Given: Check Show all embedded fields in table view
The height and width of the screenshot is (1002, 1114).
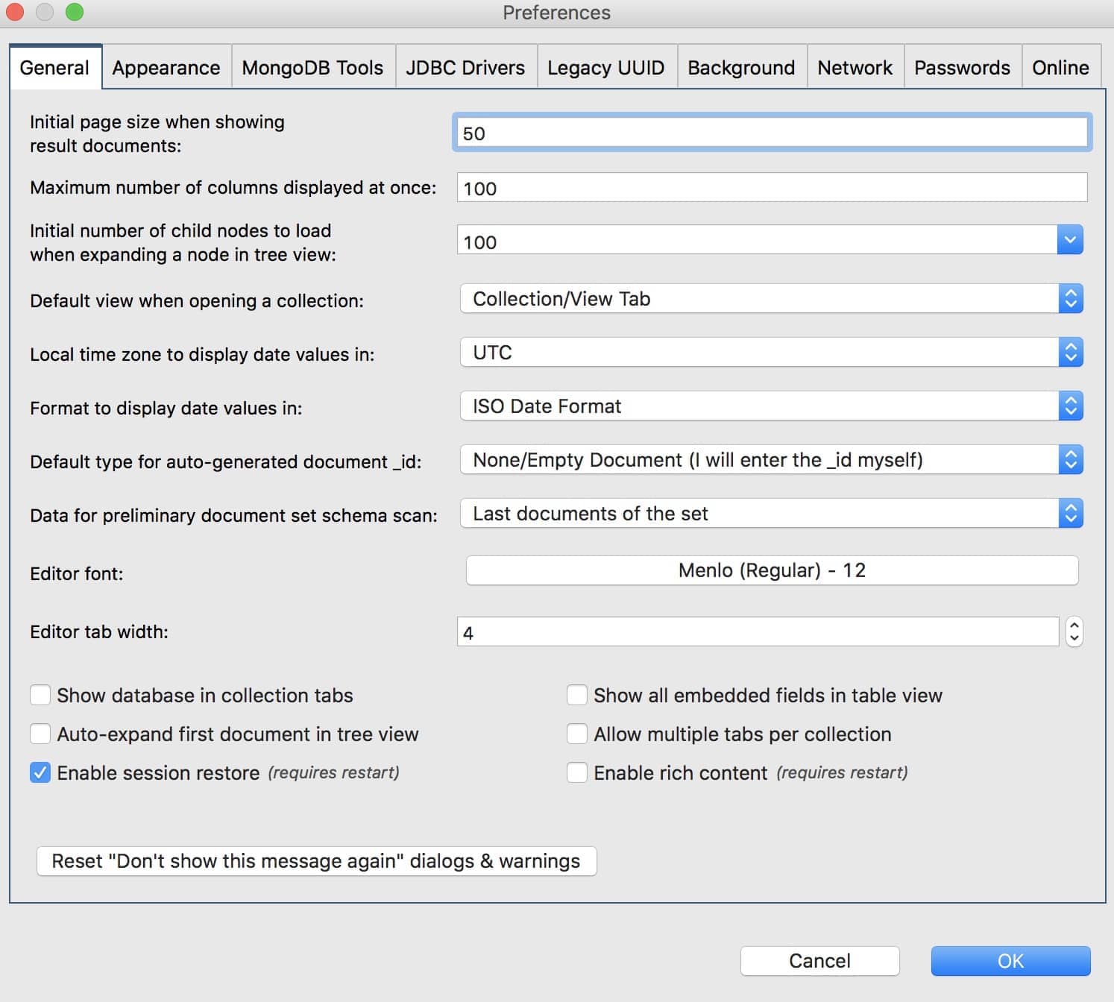Looking at the screenshot, I should (x=577, y=696).
